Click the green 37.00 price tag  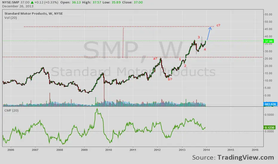tap(268, 41)
